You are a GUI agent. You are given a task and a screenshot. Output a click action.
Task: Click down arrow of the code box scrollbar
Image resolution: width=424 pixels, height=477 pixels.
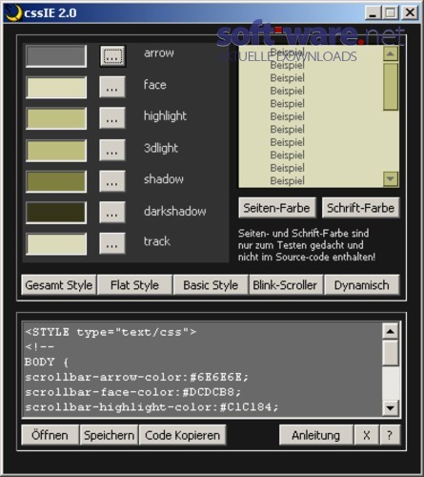pyautogui.click(x=391, y=407)
